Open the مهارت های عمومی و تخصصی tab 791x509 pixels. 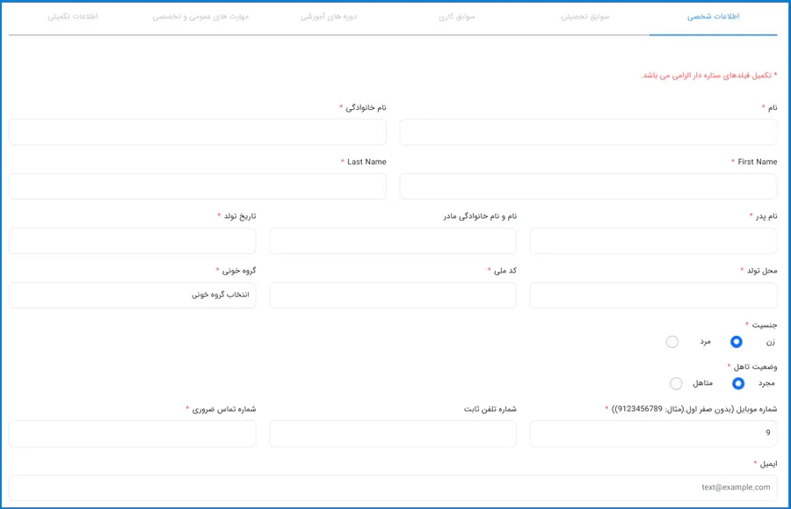(200, 17)
